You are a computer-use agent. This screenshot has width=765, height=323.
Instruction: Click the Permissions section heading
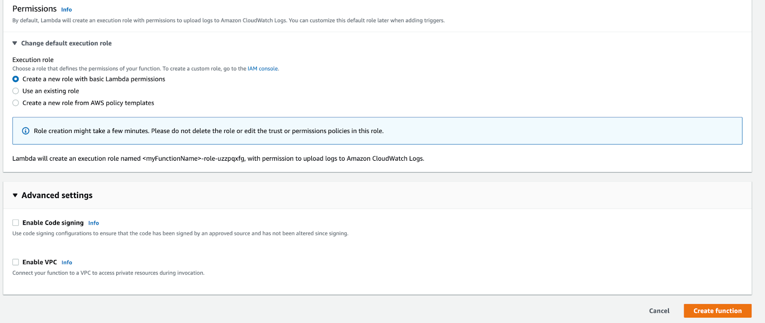pyautogui.click(x=34, y=9)
